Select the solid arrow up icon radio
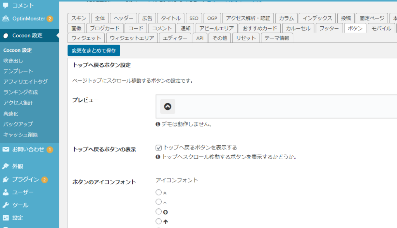 coord(159,221)
